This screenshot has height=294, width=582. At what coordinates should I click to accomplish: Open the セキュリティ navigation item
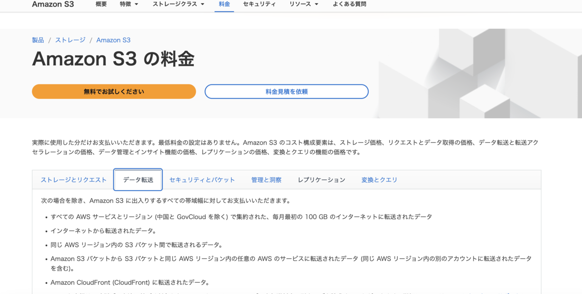[x=259, y=4]
